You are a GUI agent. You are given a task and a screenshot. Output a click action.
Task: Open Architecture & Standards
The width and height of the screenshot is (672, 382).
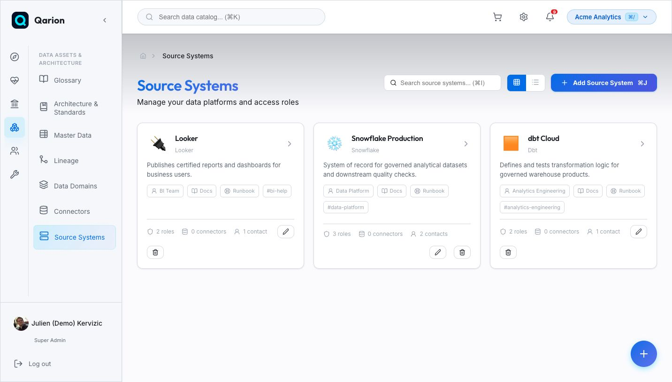point(75,108)
